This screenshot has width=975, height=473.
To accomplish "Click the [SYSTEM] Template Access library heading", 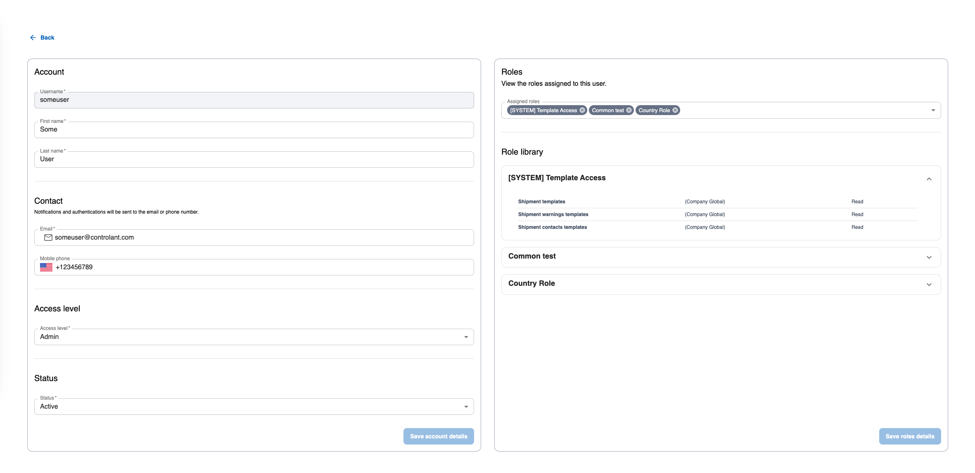I will [x=557, y=178].
